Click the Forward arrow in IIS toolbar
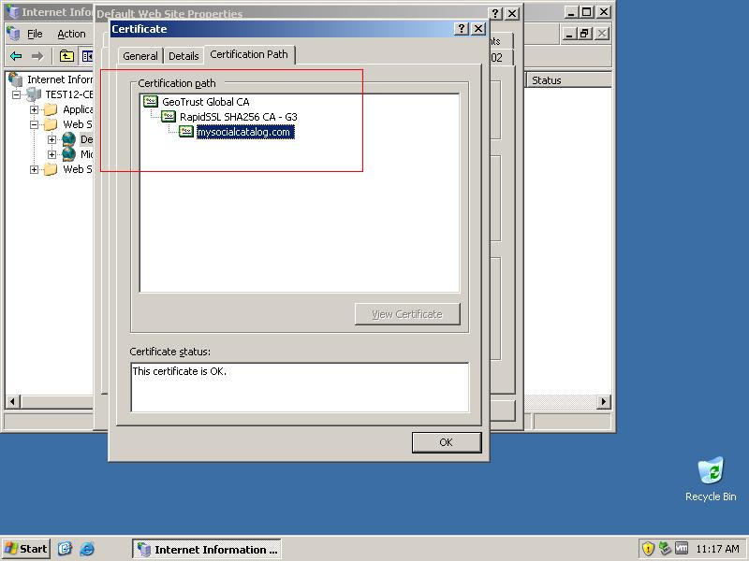Viewport: 749px width, 561px height. pos(37,56)
